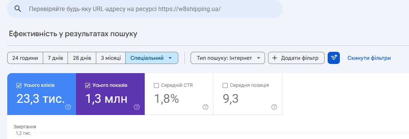The width and height of the screenshot is (409, 139).
Task: Switch to the 3 місяці range
Action: [x=111, y=58]
